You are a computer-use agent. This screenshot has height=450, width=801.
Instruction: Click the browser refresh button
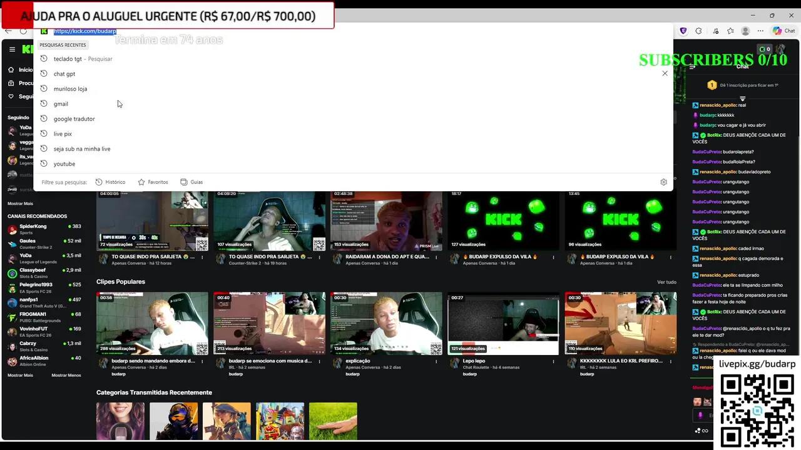click(24, 31)
